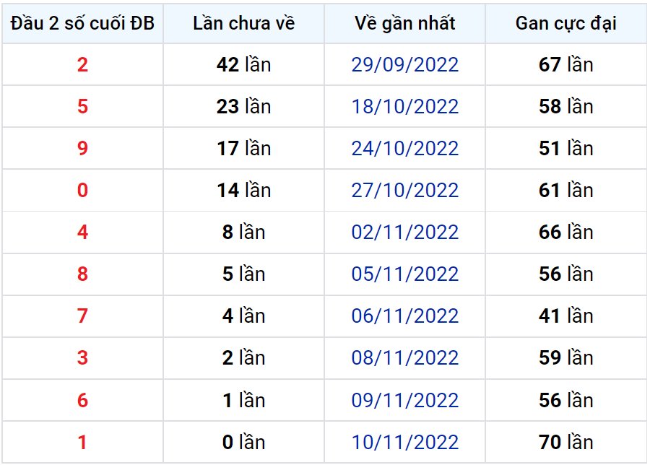Open the date link 09/11/2022
This screenshot has height=465, width=650.
[x=404, y=400]
